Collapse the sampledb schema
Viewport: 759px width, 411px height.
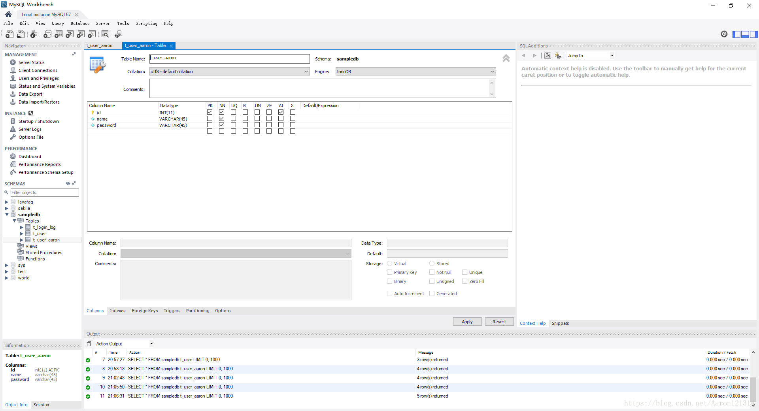tap(7, 215)
